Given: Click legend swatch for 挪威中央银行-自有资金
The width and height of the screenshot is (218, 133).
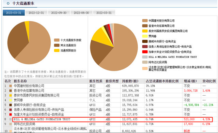Looking at the screenshot, I should click(145, 41).
